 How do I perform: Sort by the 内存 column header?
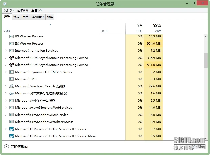coord(153,29)
